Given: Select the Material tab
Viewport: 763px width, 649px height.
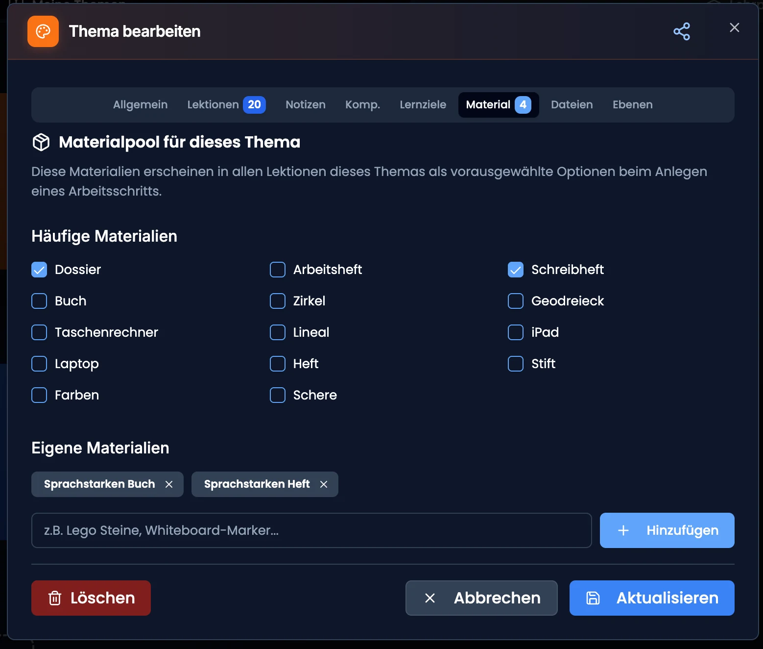Looking at the screenshot, I should (499, 105).
